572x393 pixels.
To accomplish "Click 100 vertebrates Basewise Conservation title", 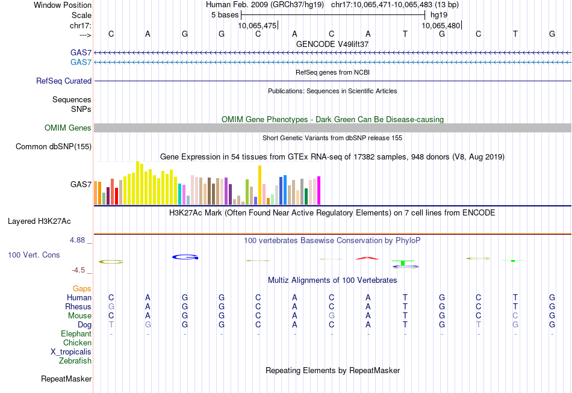I will [x=332, y=240].
